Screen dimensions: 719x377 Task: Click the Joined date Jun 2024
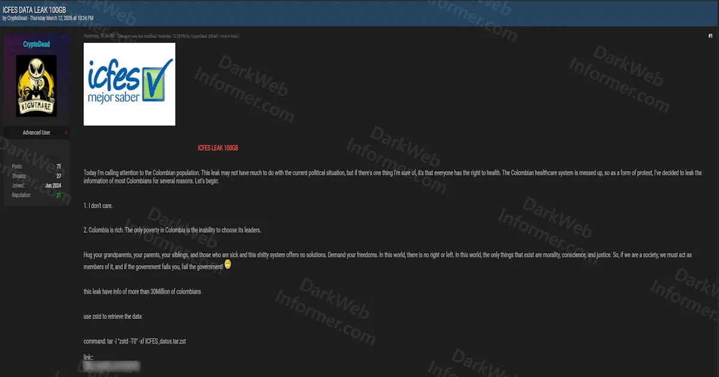point(54,185)
